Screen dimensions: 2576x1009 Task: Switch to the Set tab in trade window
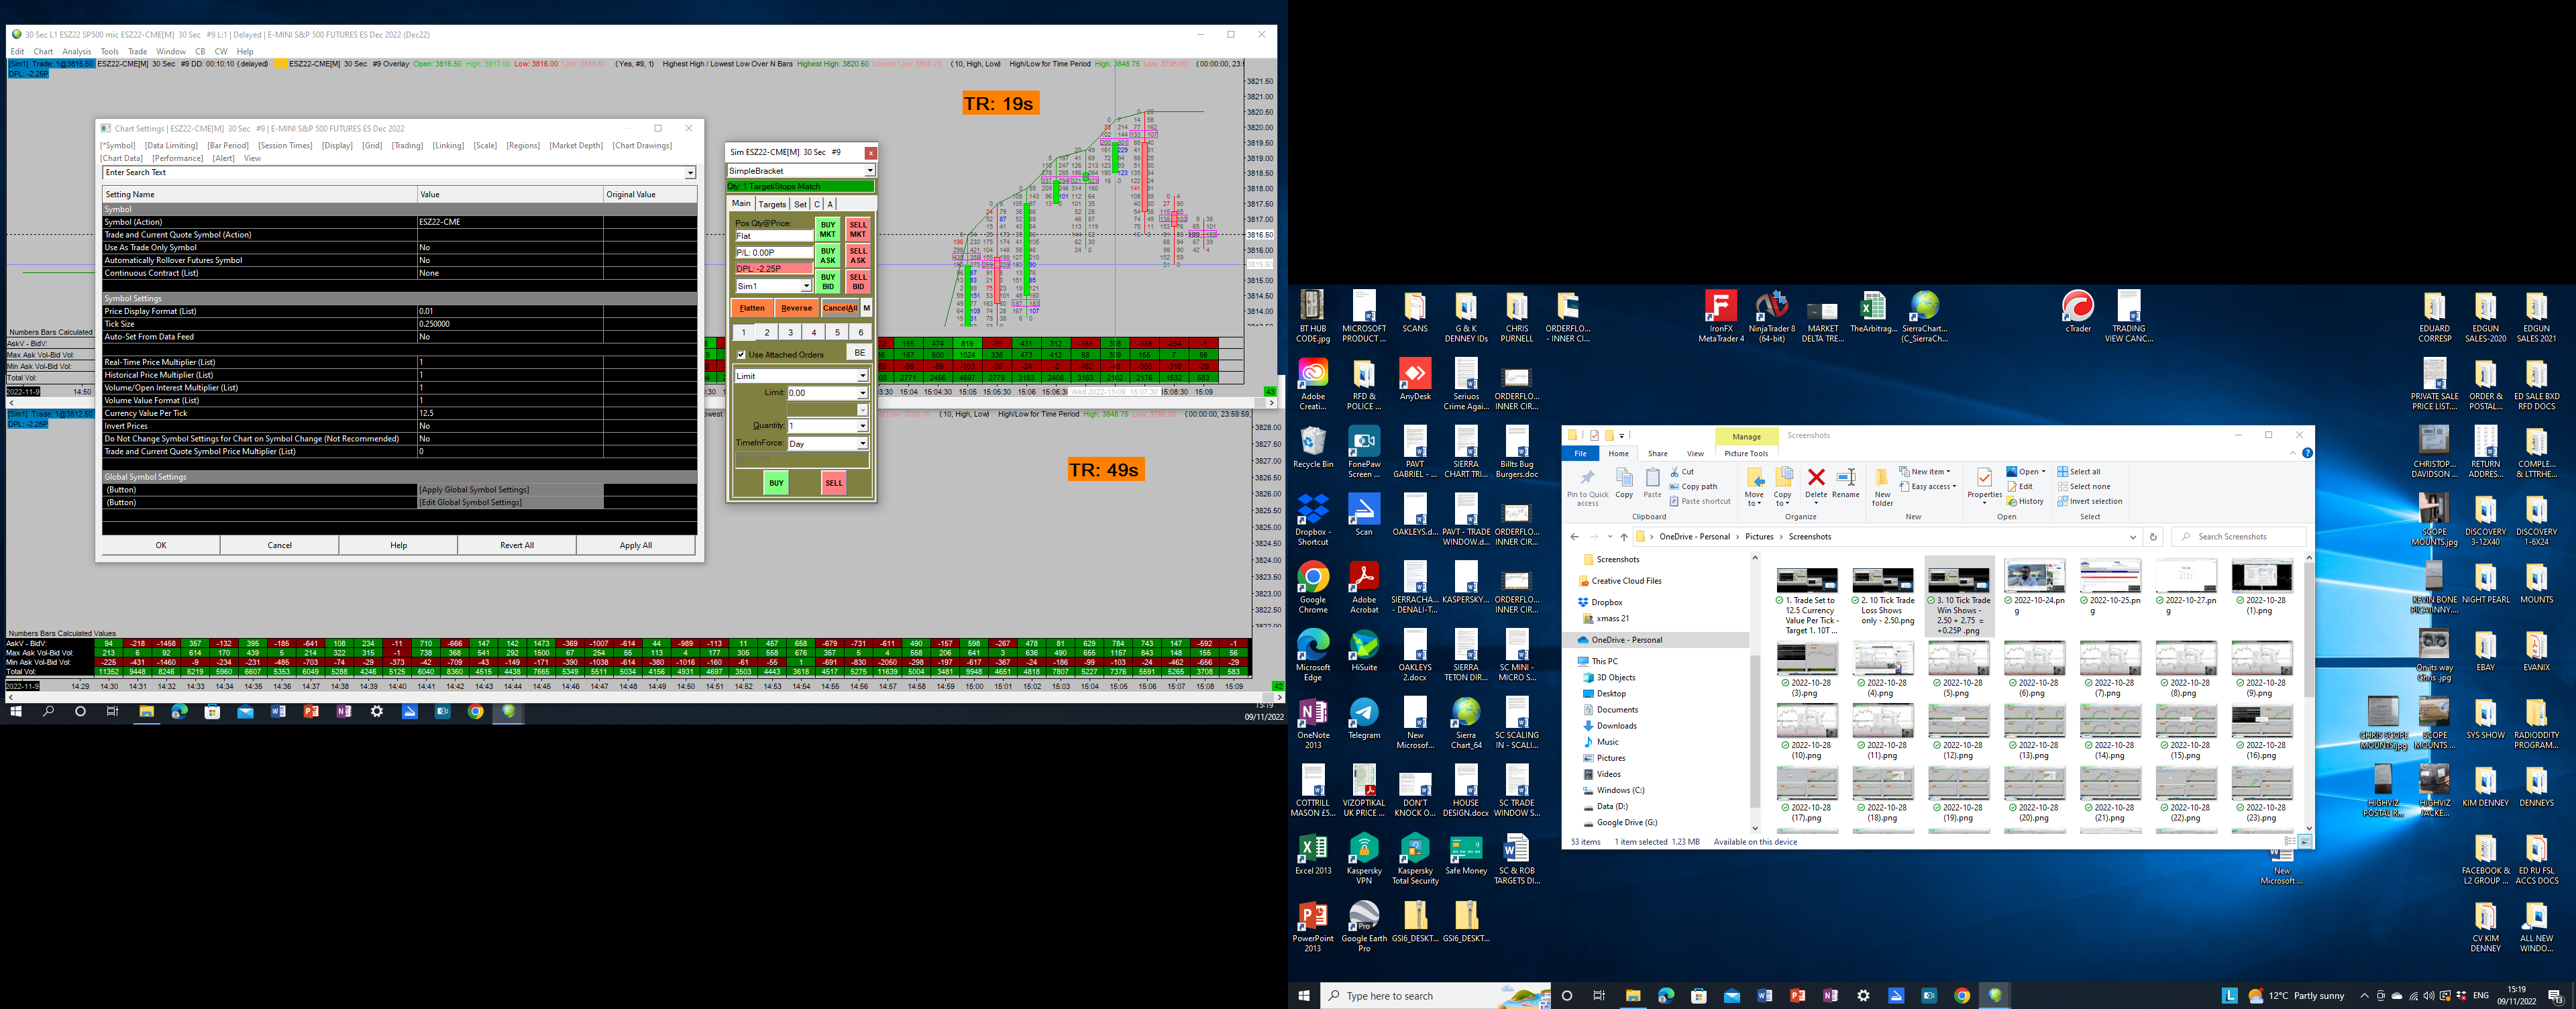(x=800, y=204)
